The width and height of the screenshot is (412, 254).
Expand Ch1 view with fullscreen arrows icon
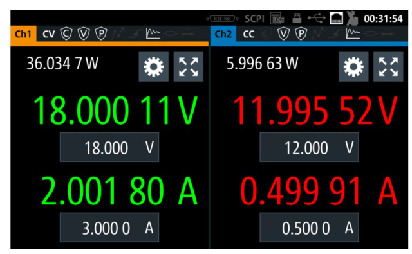tap(189, 67)
